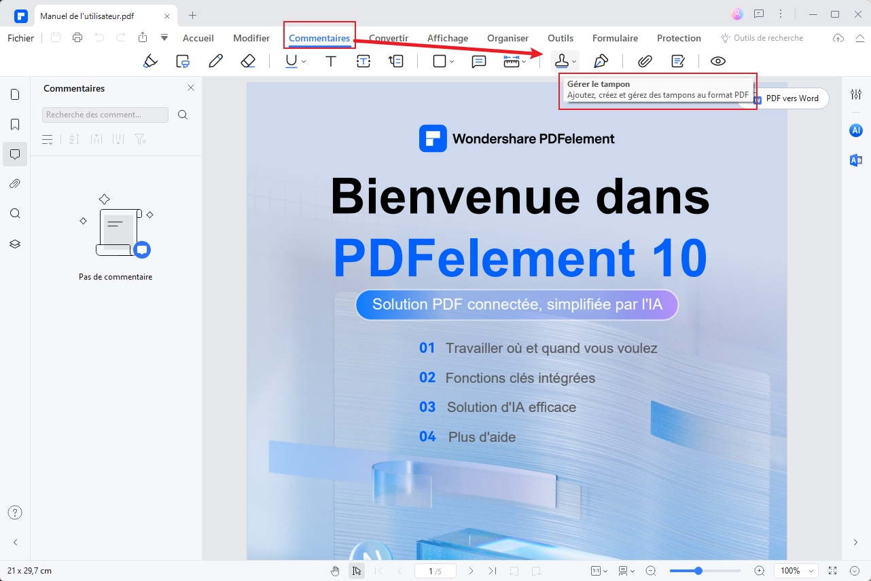Open the attachments panel in left sidebar

coord(15,184)
